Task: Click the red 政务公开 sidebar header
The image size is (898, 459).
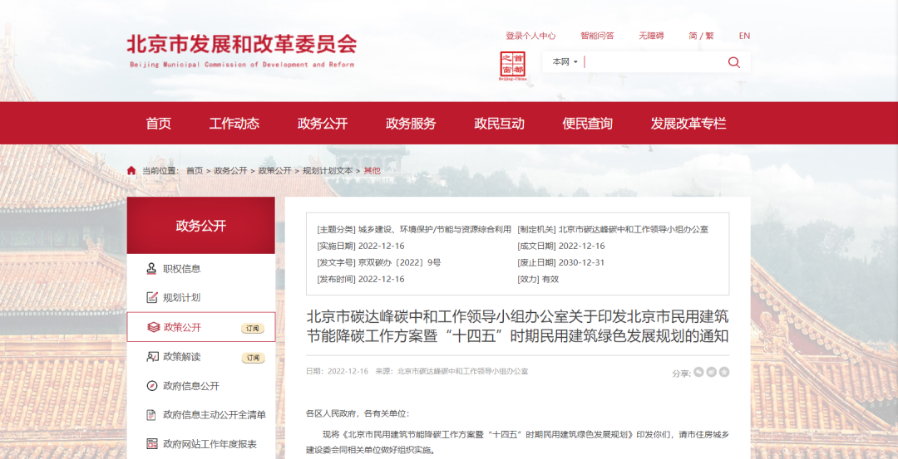Action: [x=201, y=225]
